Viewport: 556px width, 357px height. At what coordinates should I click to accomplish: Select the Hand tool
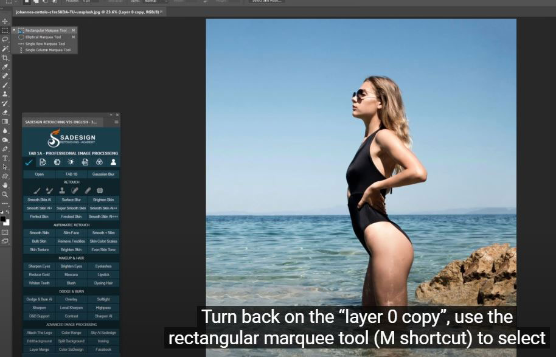[5, 185]
